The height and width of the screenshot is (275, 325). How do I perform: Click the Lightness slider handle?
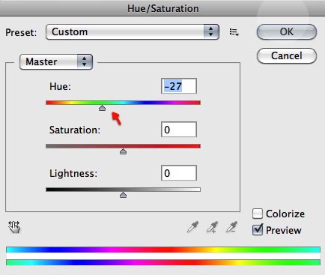[123, 195]
